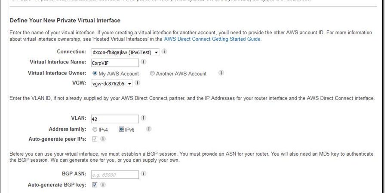Select My AWS Account radio button
This screenshot has height=193, width=387.
95,73
